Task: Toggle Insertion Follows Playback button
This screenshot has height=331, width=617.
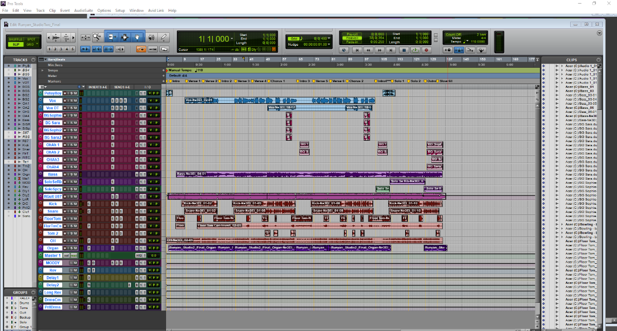Action: (120, 49)
